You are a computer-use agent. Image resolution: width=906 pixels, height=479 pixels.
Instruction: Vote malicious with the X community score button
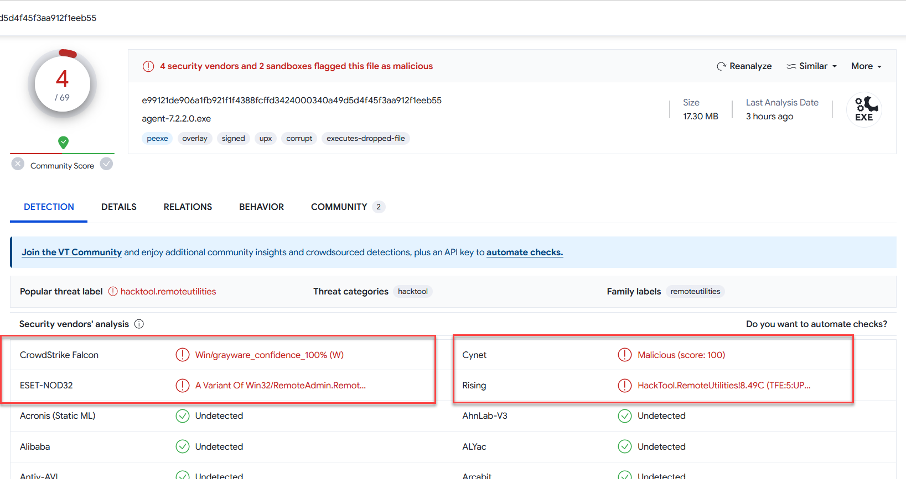tap(18, 164)
